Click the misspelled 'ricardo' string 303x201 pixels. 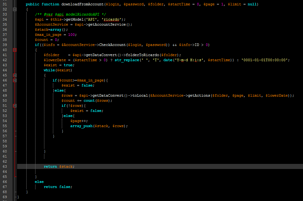(x=112, y=20)
